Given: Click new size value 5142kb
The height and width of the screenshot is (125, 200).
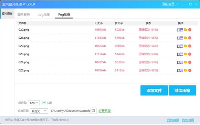Looking at the screenshot, I should click(x=120, y=54).
